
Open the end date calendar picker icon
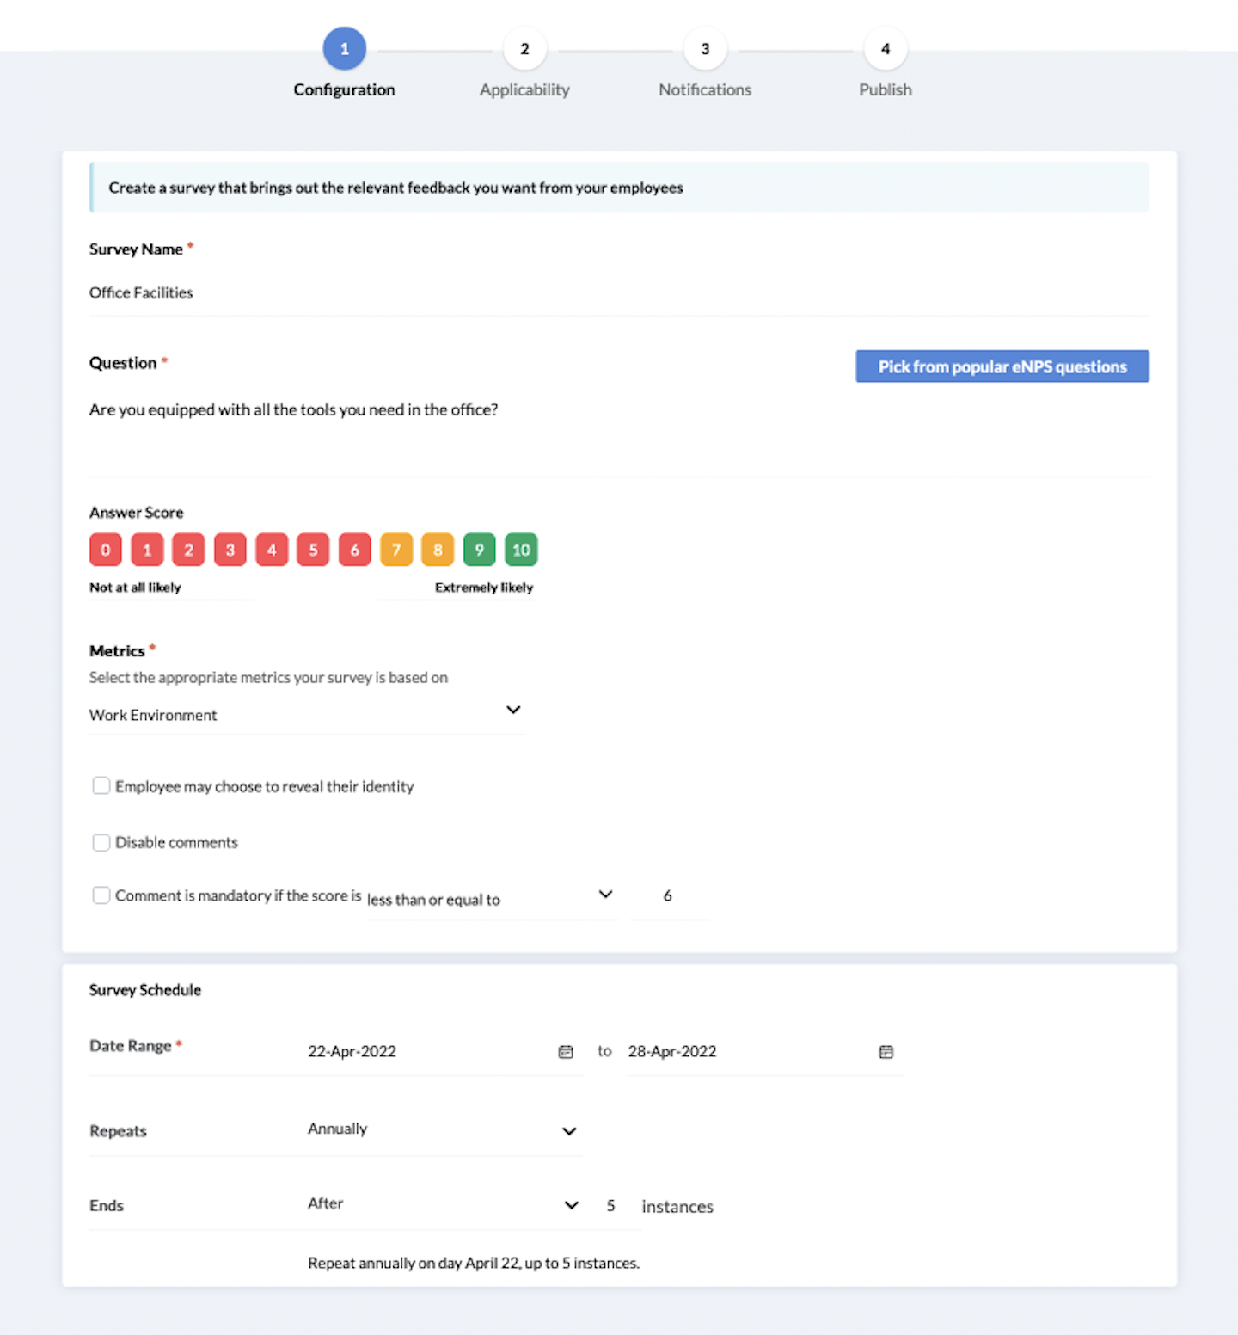[886, 1051]
